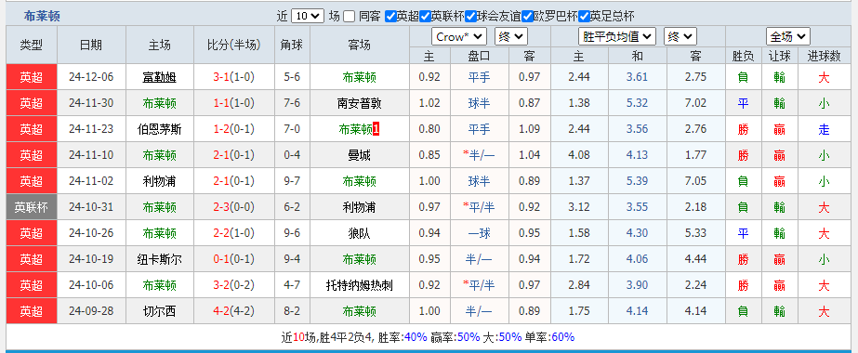Select the gray 英联杯 match type cell
858x353 pixels.
[x=32, y=207]
